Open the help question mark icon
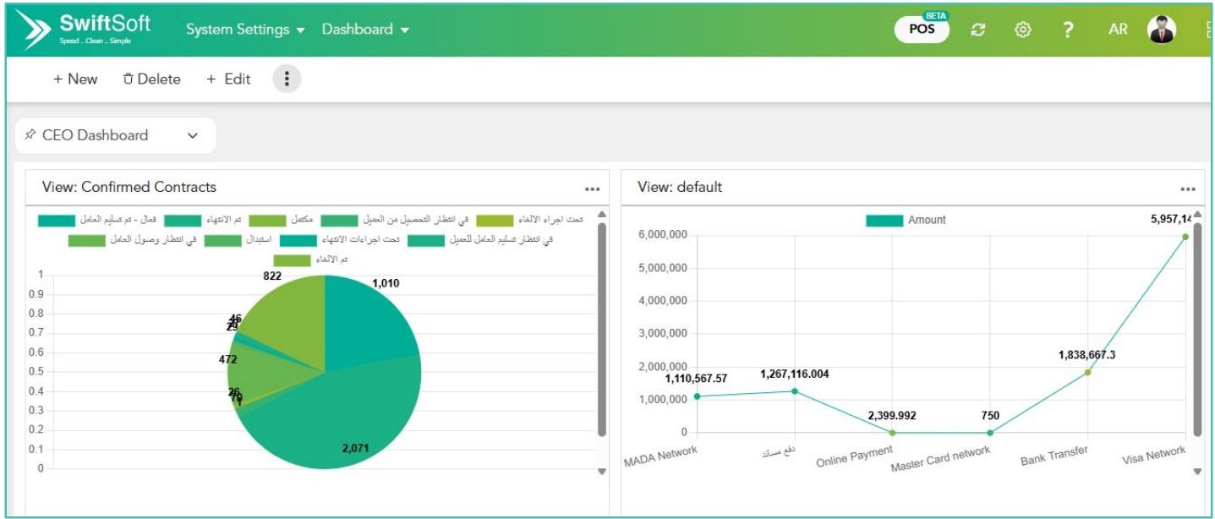Viewport: 1215px width, 519px height. (x=1068, y=30)
